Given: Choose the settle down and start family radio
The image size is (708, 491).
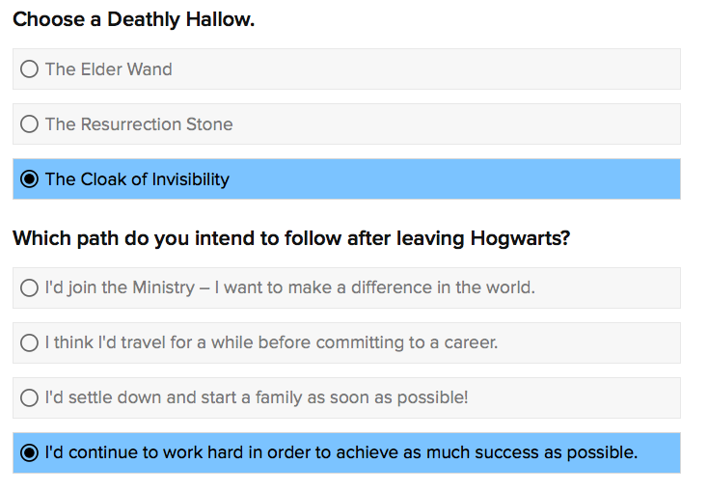Looking at the screenshot, I should click(x=30, y=397).
